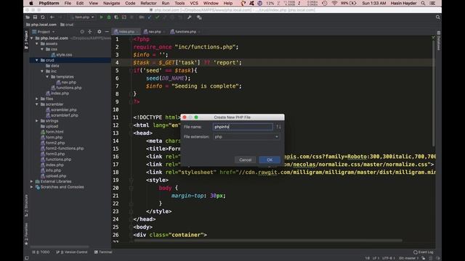The width and height of the screenshot is (465, 261).
Task: Click the Wi-Fi icon in menu bar
Action: coord(334,3)
